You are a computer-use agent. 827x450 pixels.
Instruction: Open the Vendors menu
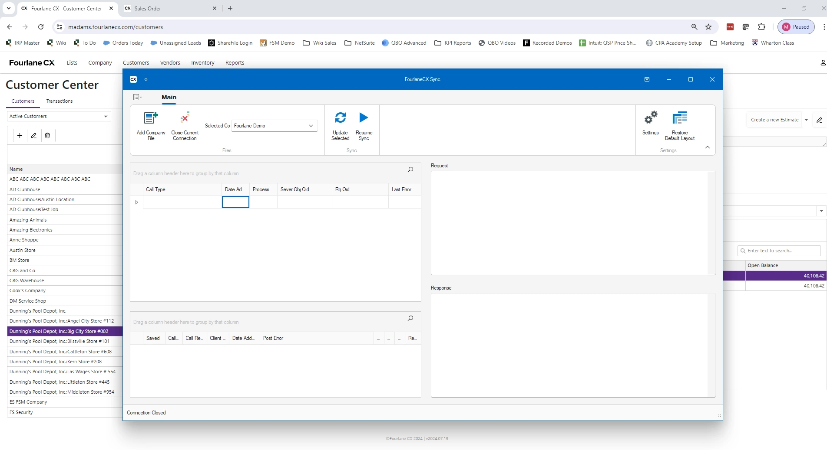170,63
